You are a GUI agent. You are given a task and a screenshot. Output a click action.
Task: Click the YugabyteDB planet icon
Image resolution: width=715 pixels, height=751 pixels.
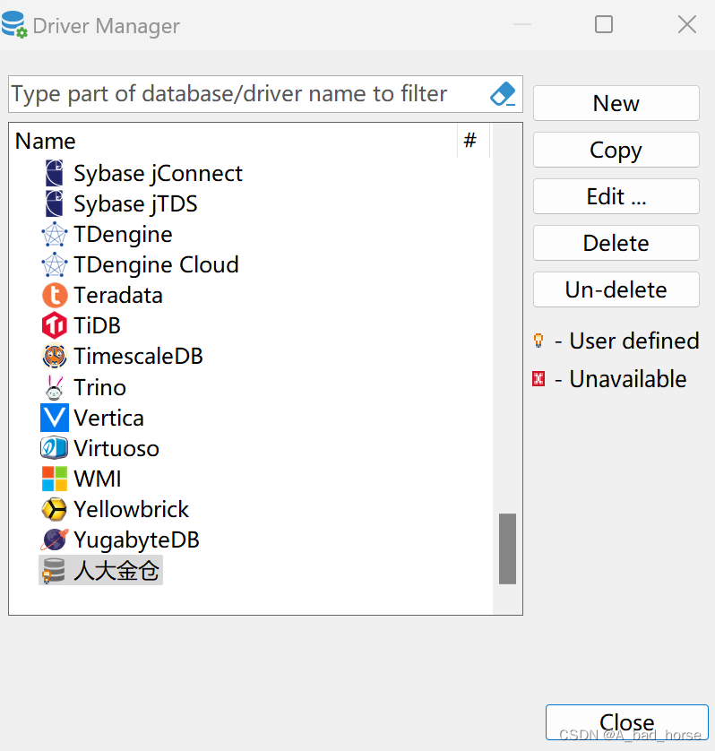(x=54, y=540)
